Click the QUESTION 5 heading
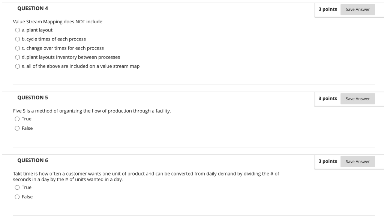This screenshot has height=216, width=384. [x=33, y=97]
